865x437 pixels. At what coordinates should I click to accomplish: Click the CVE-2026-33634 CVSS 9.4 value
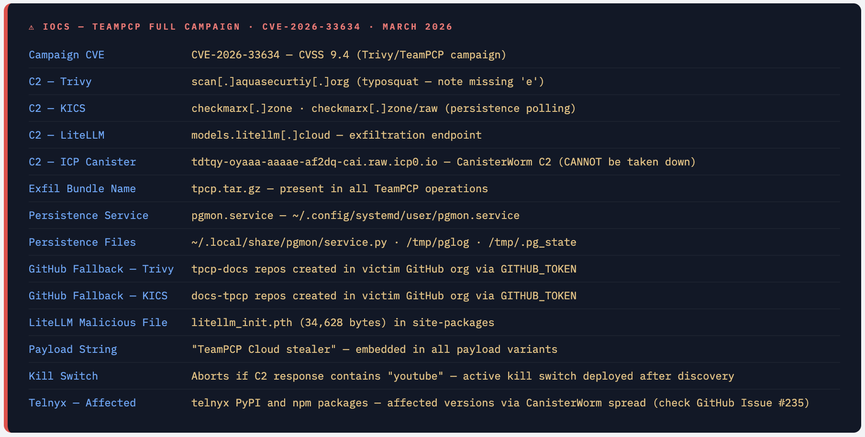click(348, 55)
